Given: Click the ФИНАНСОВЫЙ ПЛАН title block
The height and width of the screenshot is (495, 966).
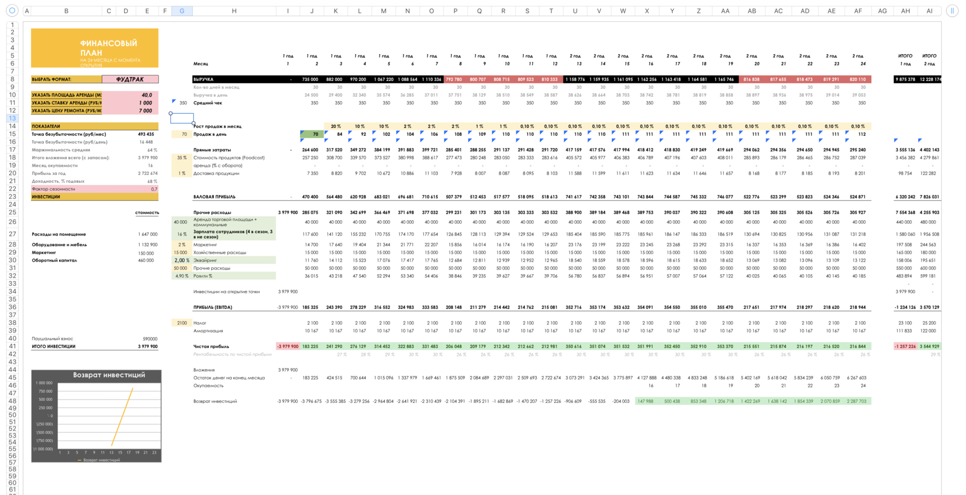Looking at the screenshot, I should [x=95, y=48].
